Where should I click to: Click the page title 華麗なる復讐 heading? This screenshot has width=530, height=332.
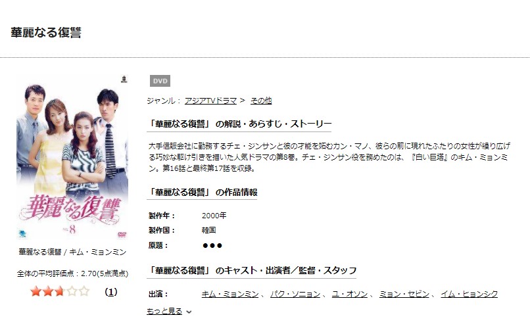46,32
